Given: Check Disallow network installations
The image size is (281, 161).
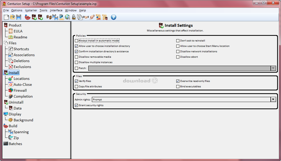Looking at the screenshot, I should click(178, 52).
